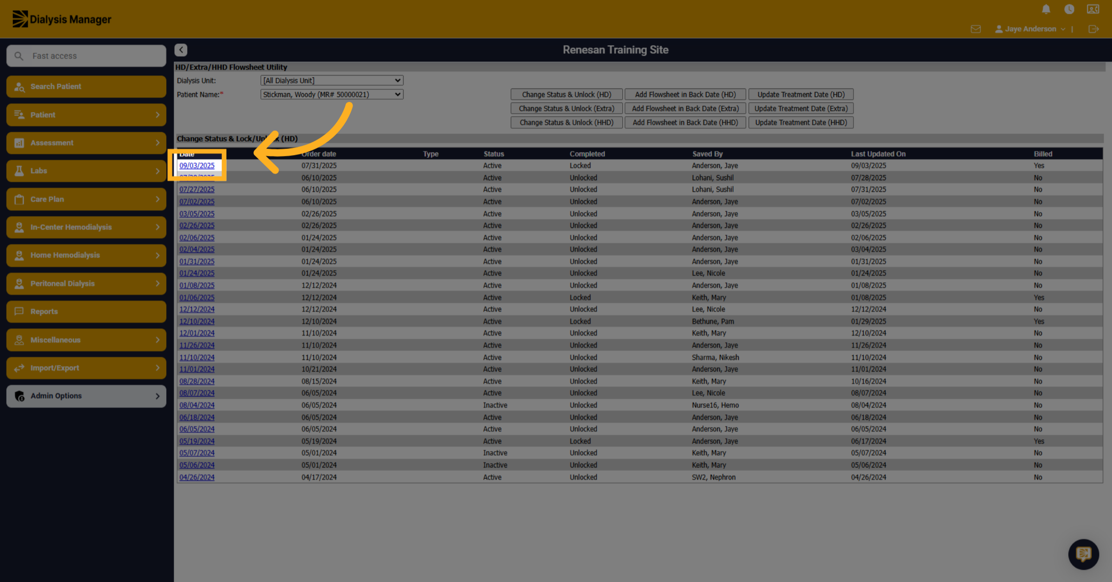Open the Reports sidebar item

click(86, 312)
